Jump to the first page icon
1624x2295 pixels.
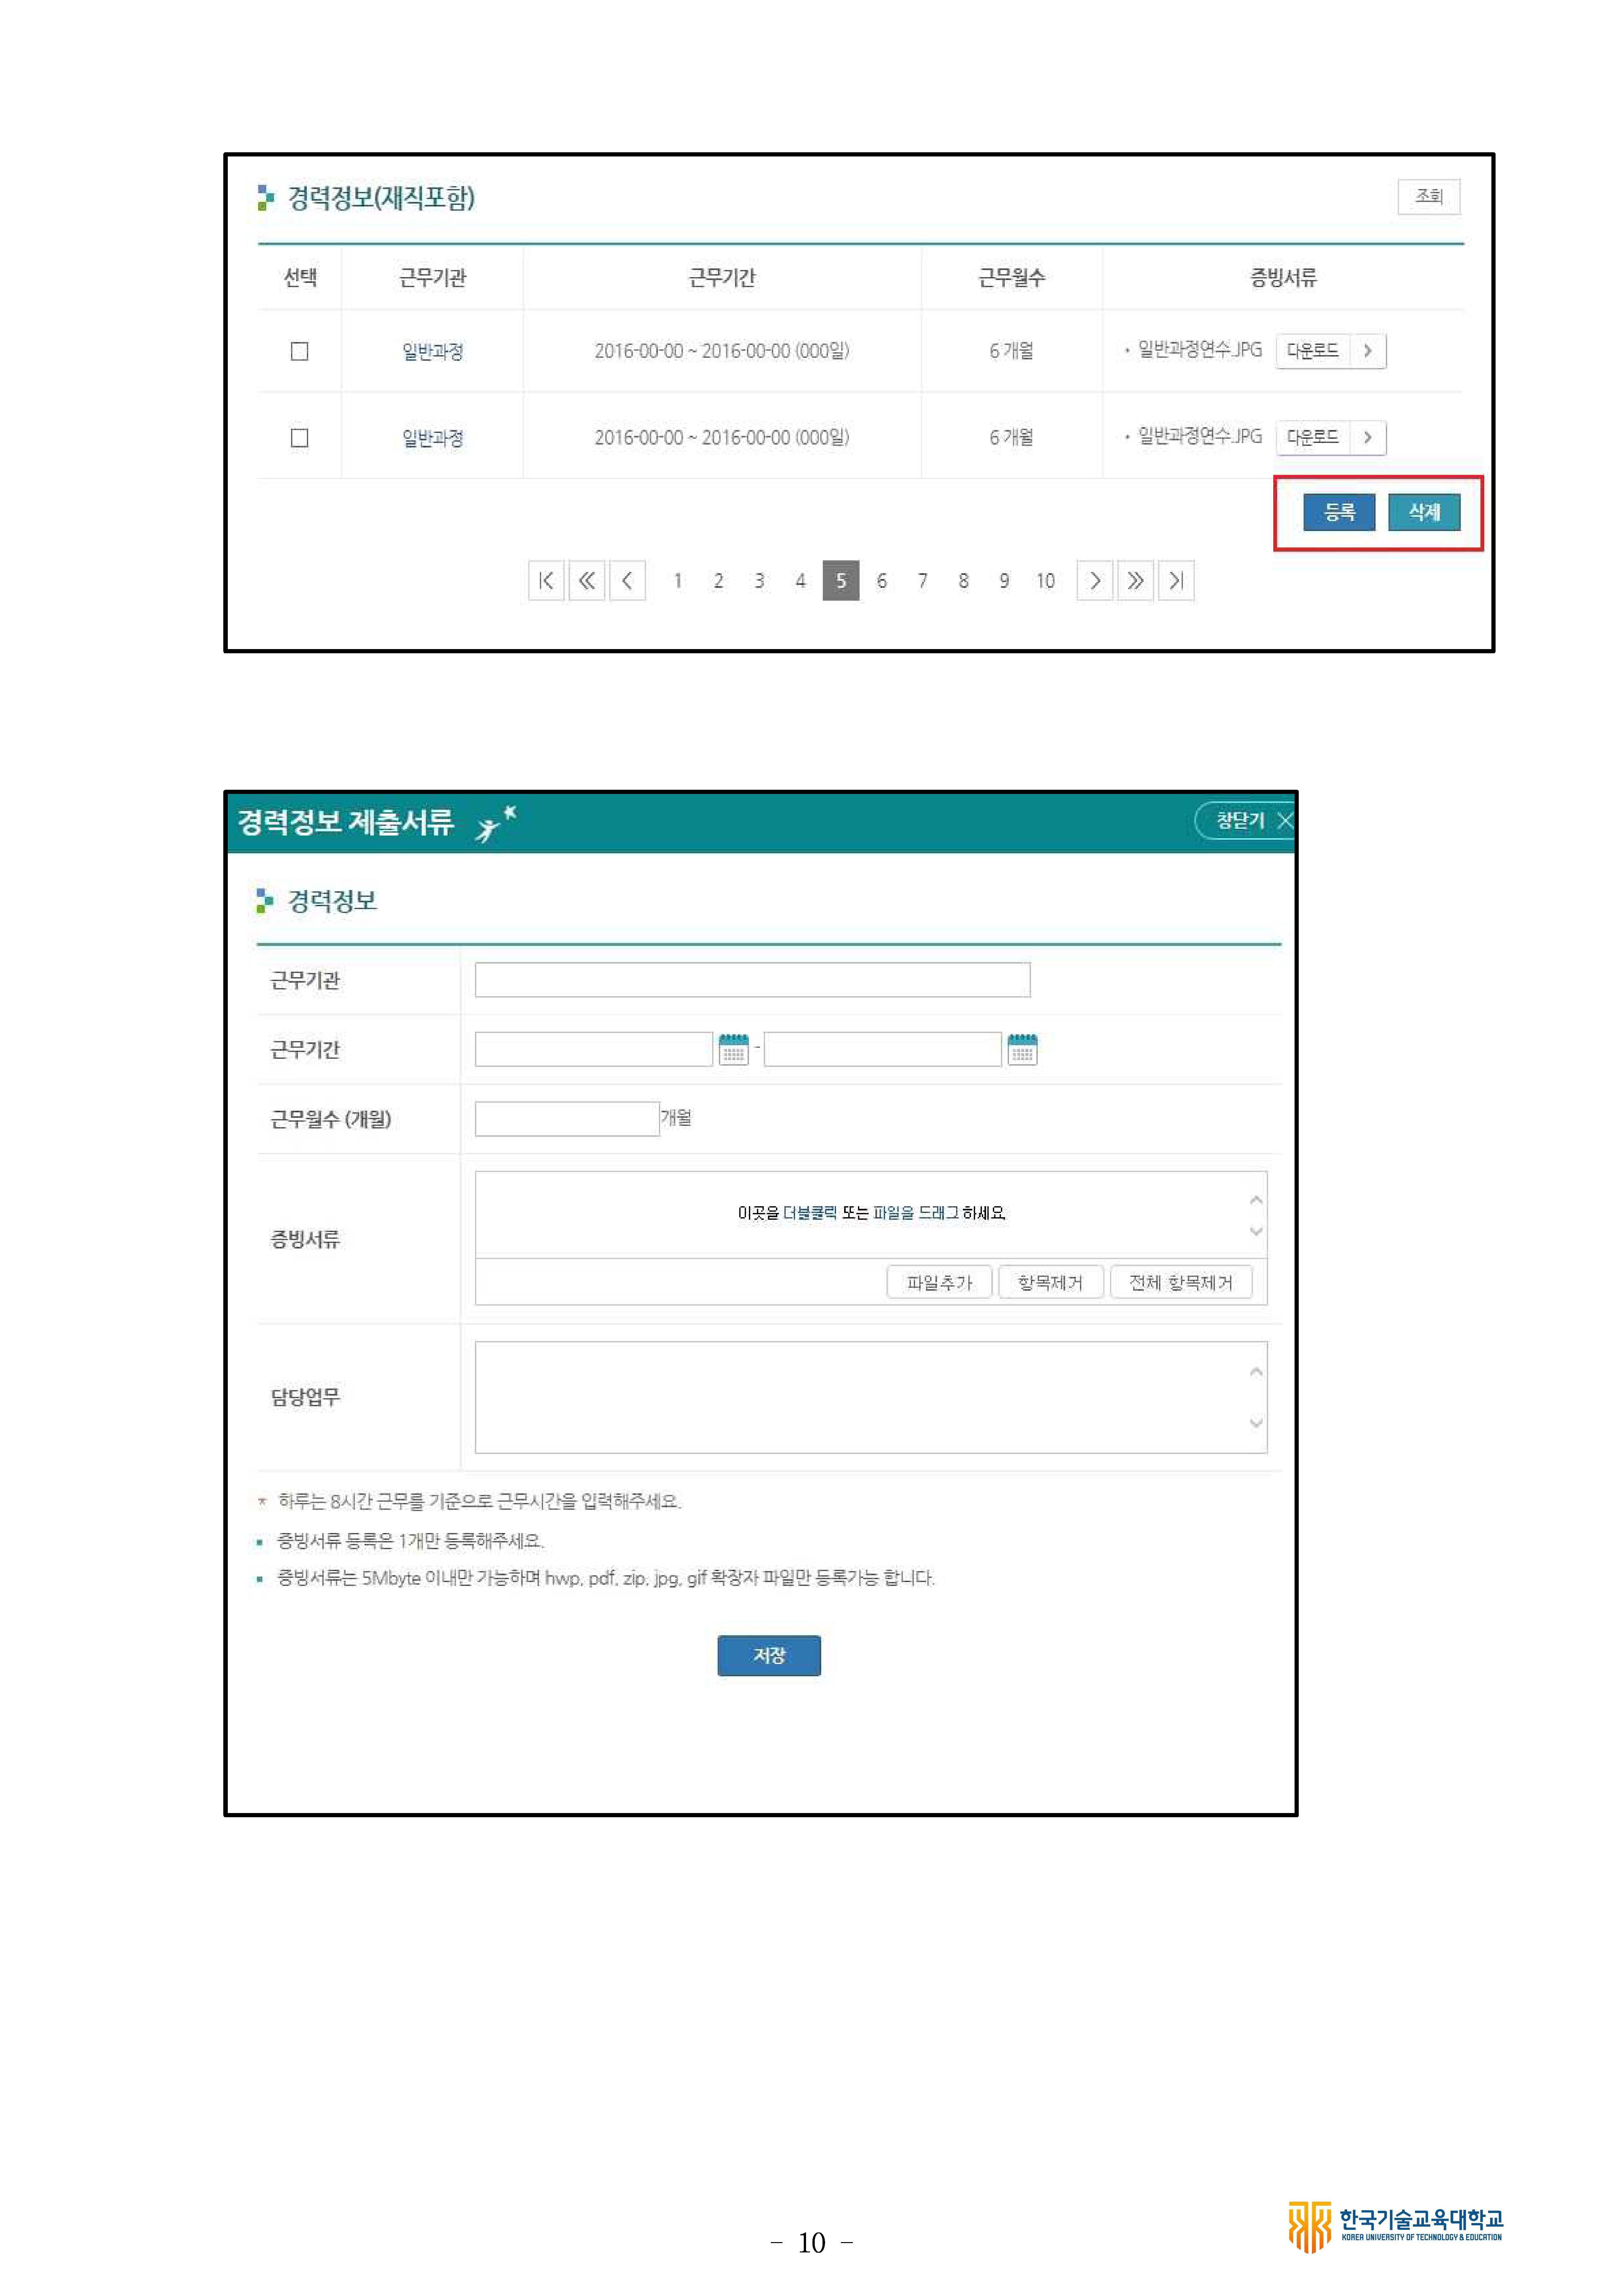click(x=546, y=581)
